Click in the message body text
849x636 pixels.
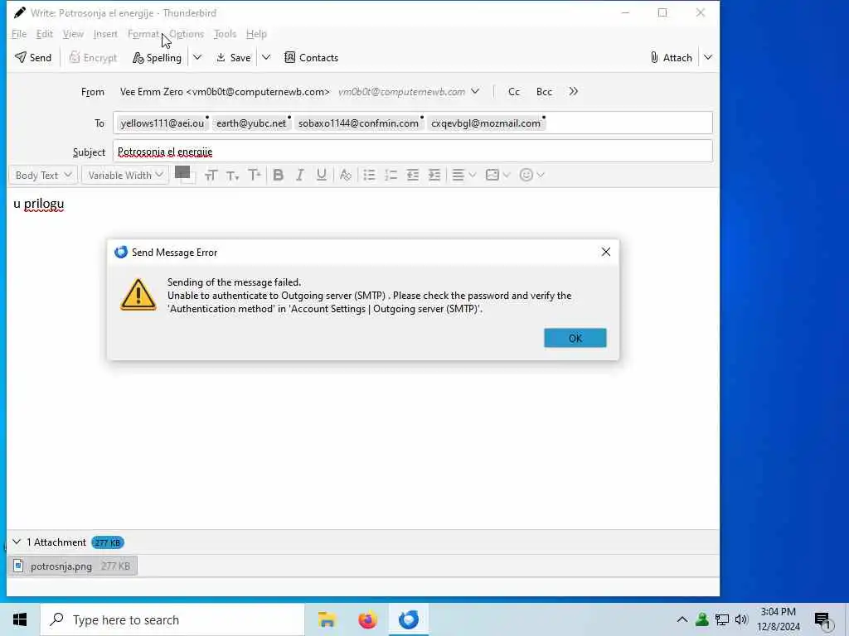[x=38, y=204]
